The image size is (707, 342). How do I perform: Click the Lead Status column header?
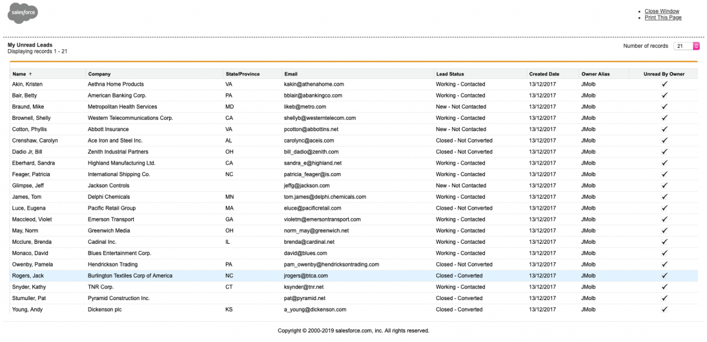click(449, 74)
